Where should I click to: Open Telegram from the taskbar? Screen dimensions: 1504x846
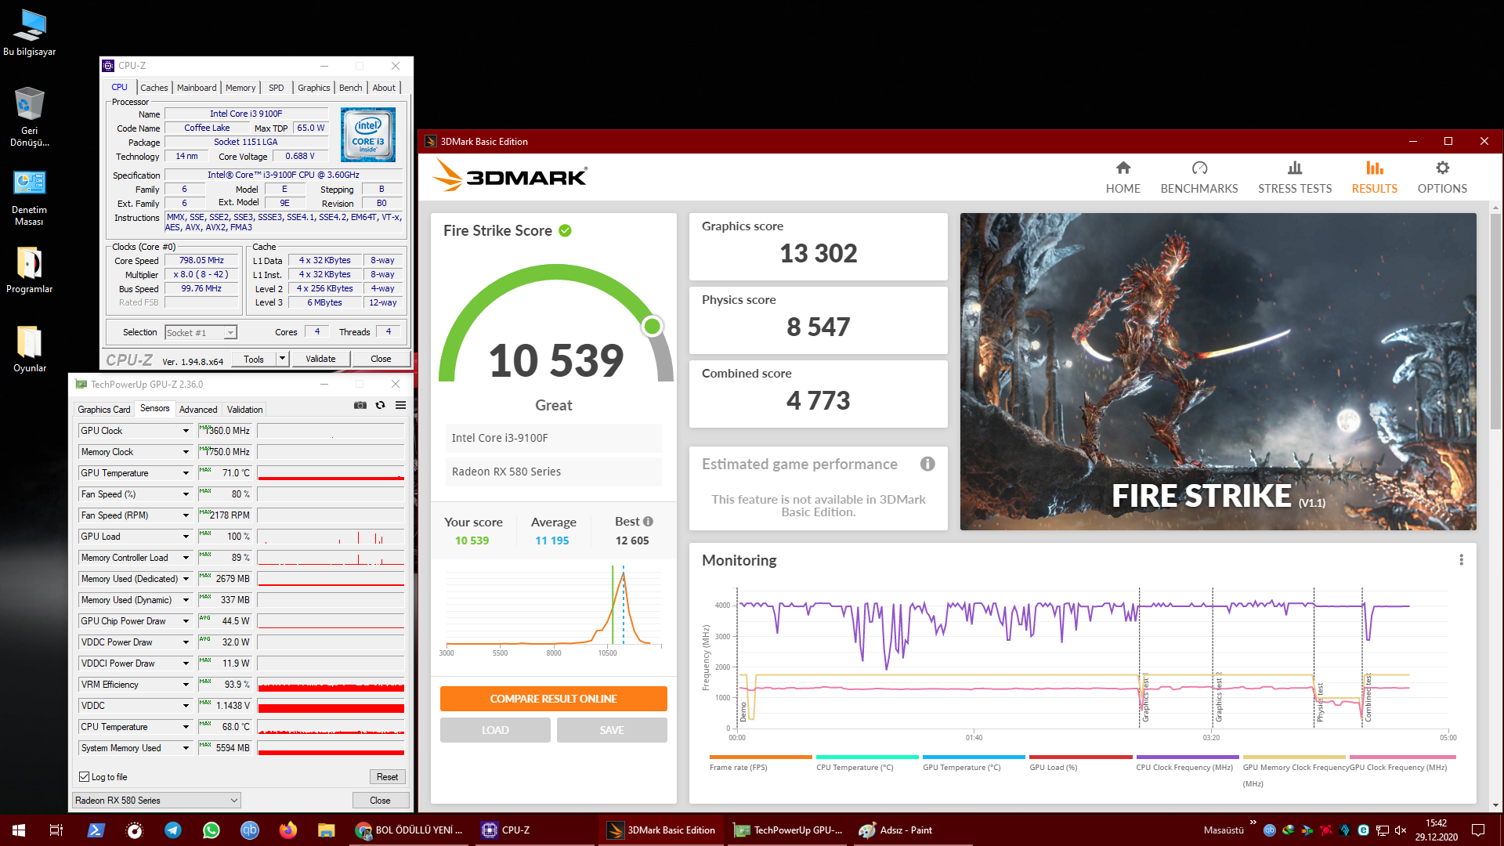(x=173, y=830)
